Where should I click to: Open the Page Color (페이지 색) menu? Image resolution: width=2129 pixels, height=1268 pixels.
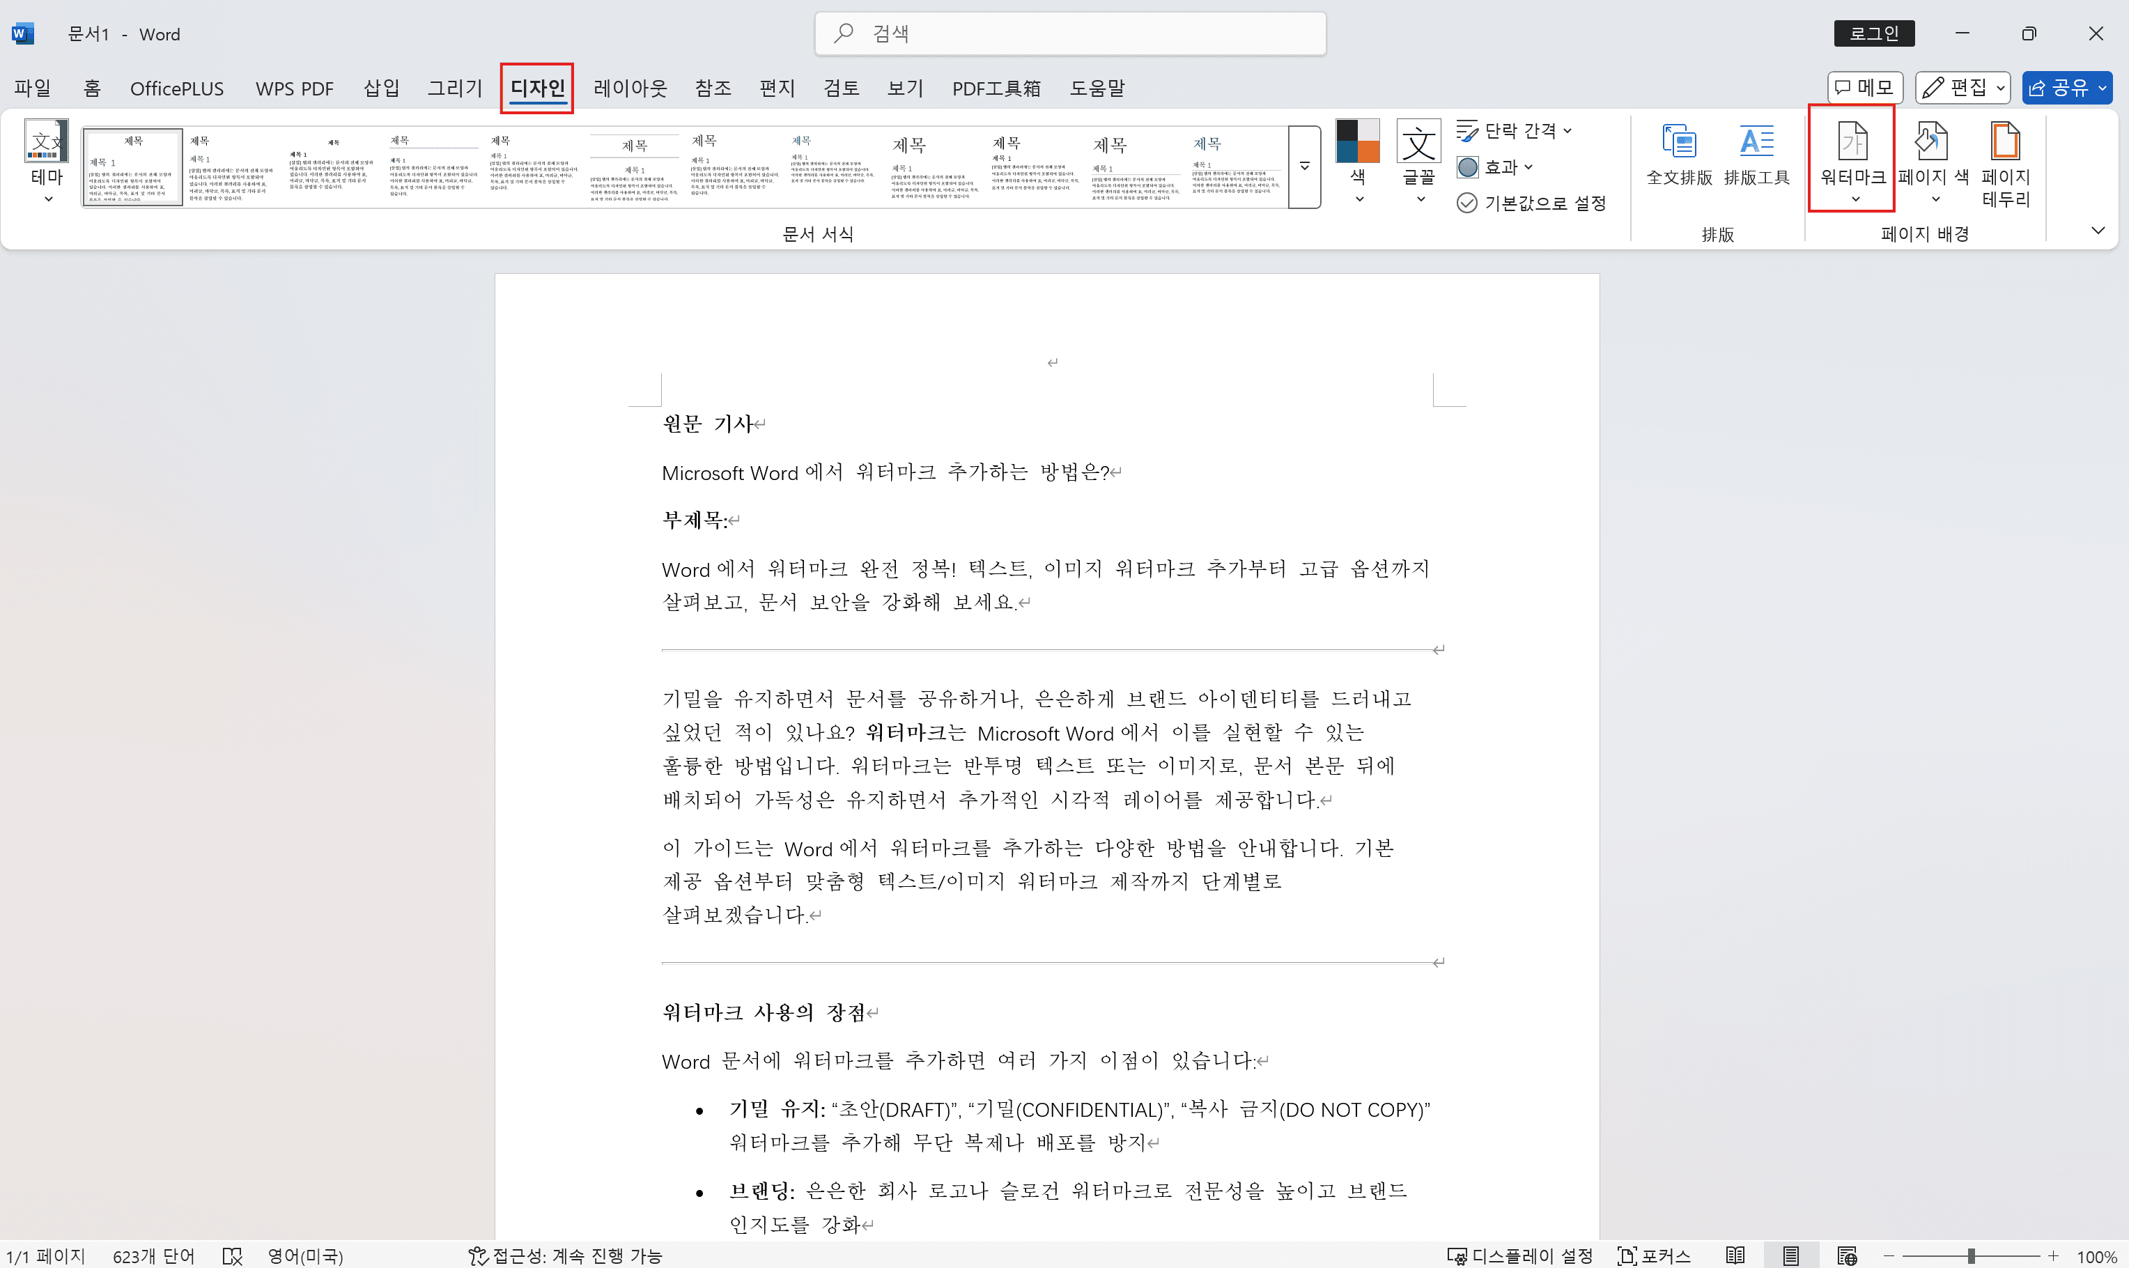(x=1933, y=162)
